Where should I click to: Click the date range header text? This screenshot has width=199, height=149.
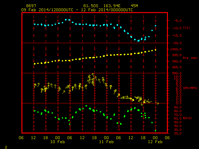click(x=77, y=10)
